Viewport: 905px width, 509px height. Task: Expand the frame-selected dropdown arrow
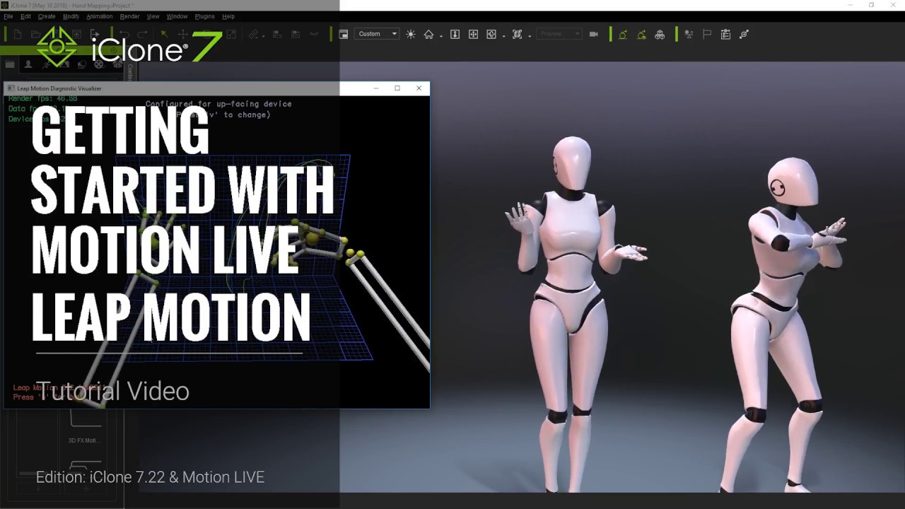click(x=529, y=35)
